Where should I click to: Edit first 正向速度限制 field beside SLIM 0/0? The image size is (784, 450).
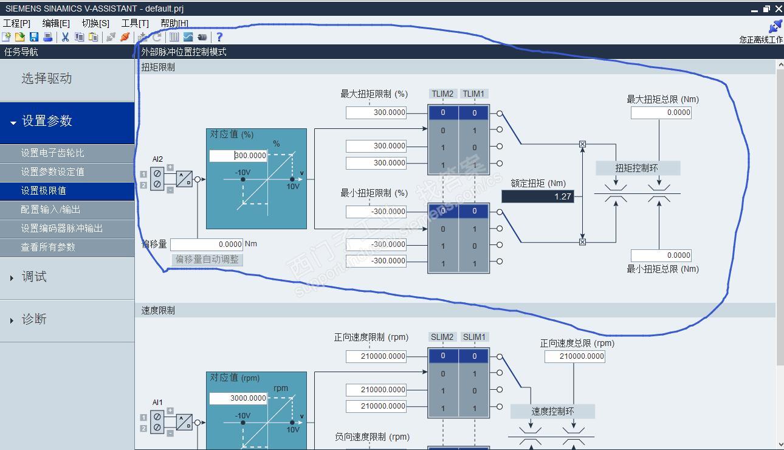click(x=376, y=356)
